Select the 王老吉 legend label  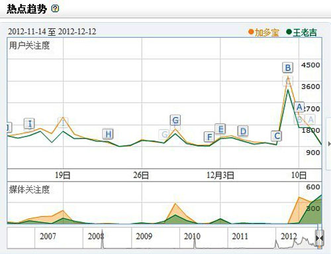point(305,32)
